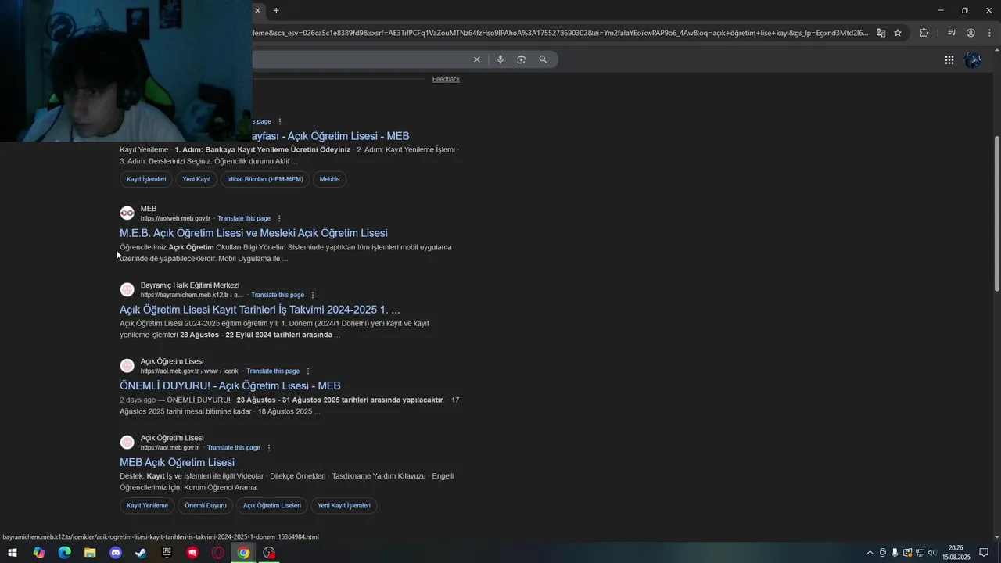Viewport: 1001px width, 563px height.
Task: Open the Google apps grid
Action: coord(949,59)
